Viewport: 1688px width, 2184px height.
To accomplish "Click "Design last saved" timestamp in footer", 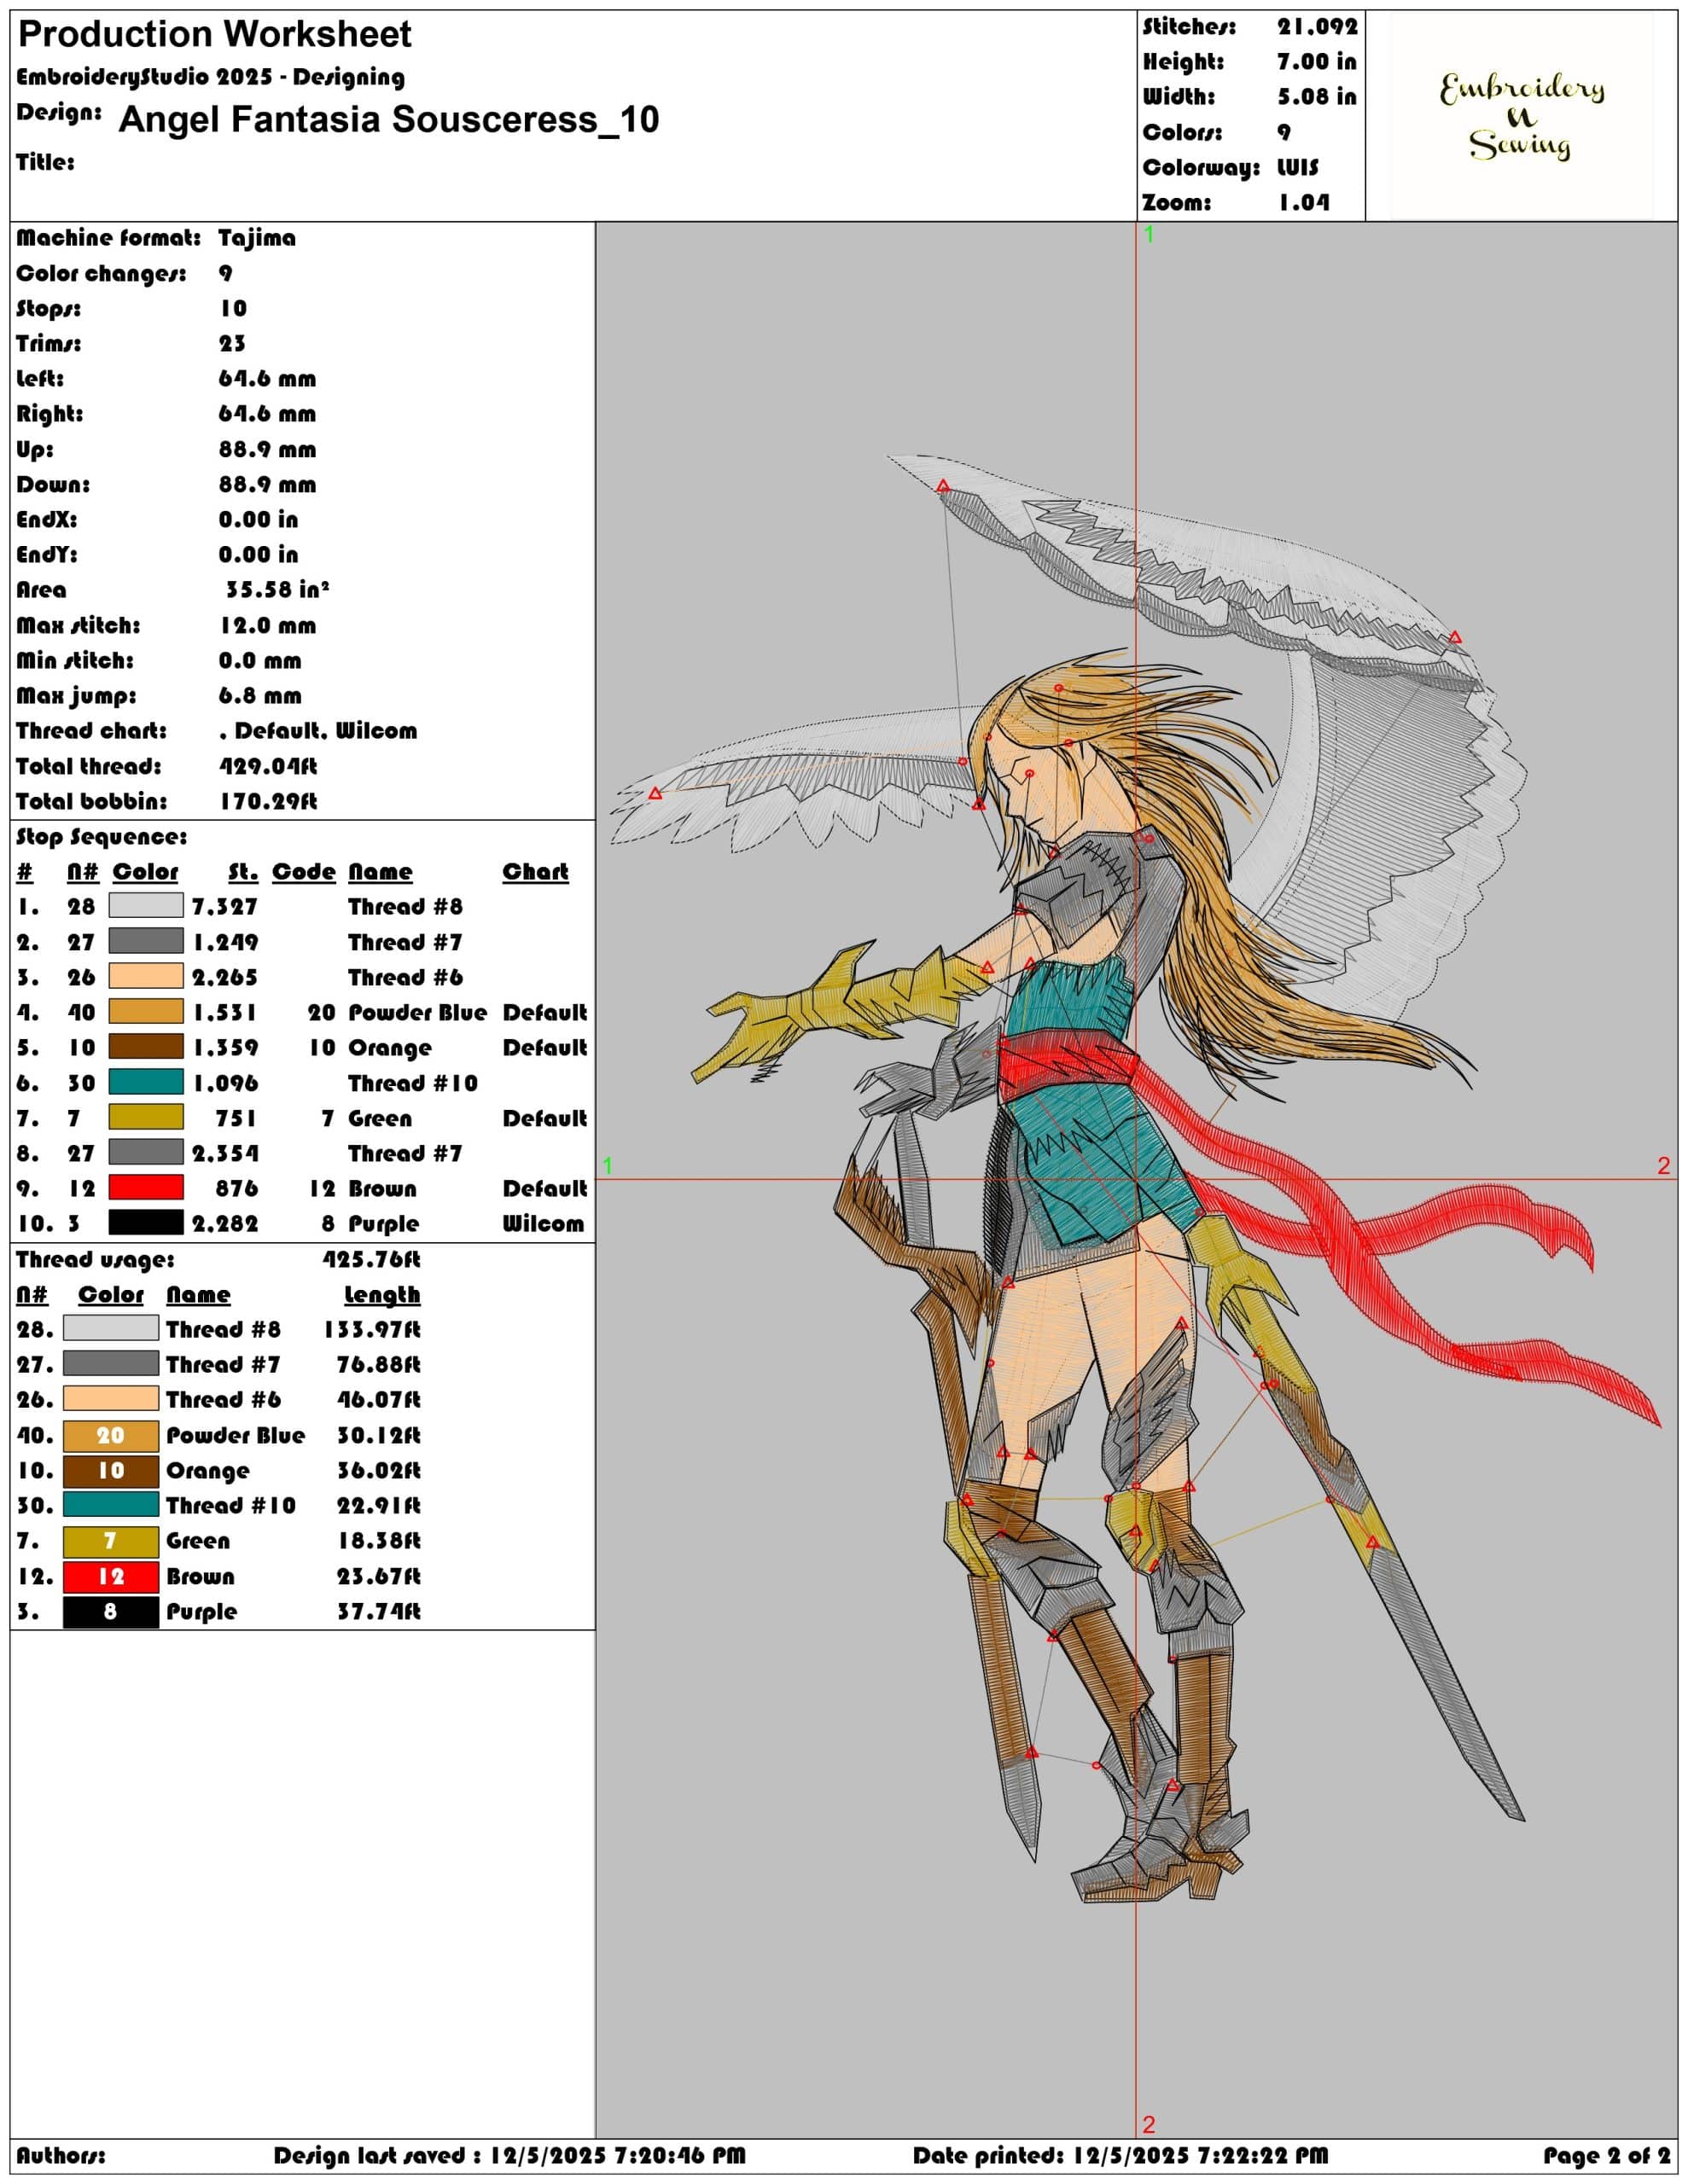I will pyautogui.click(x=509, y=2155).
